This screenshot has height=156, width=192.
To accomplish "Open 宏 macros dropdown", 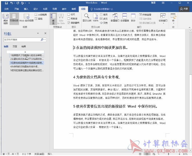I will tap(173, 18).
